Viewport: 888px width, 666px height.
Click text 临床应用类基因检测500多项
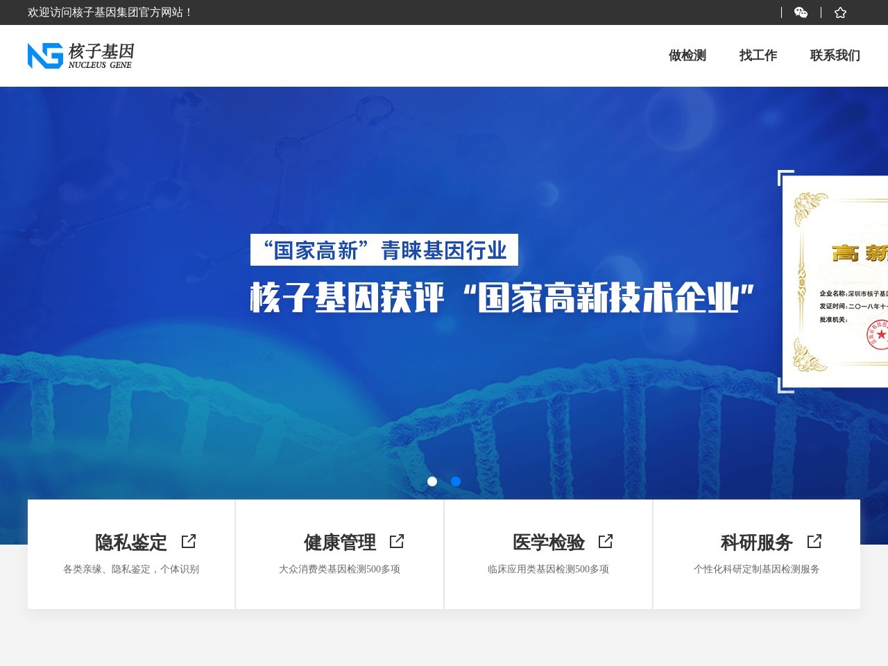(549, 569)
